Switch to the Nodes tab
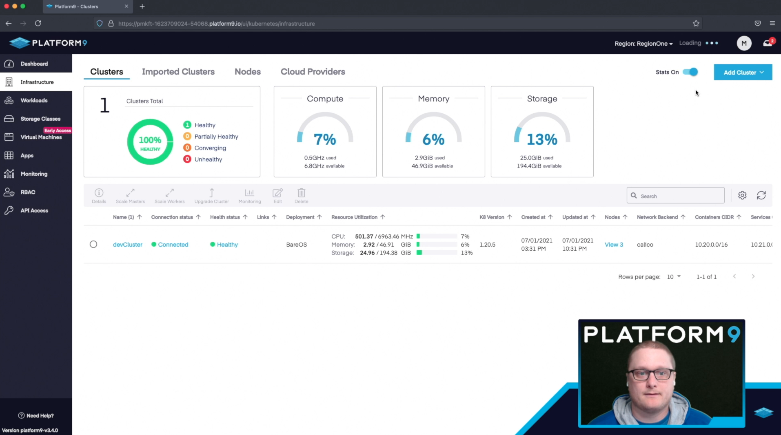 [x=248, y=72]
